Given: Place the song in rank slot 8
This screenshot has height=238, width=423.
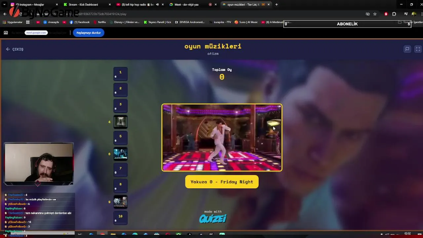Looking at the screenshot, I should click(120, 186).
